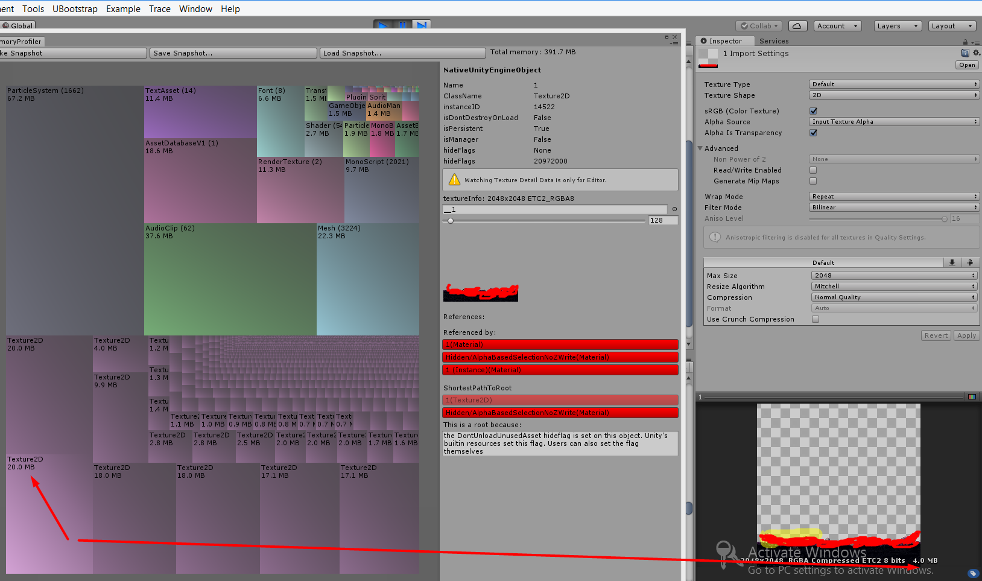Open the gear settings icon in Inspector
This screenshot has width=982, height=581.
tap(977, 53)
